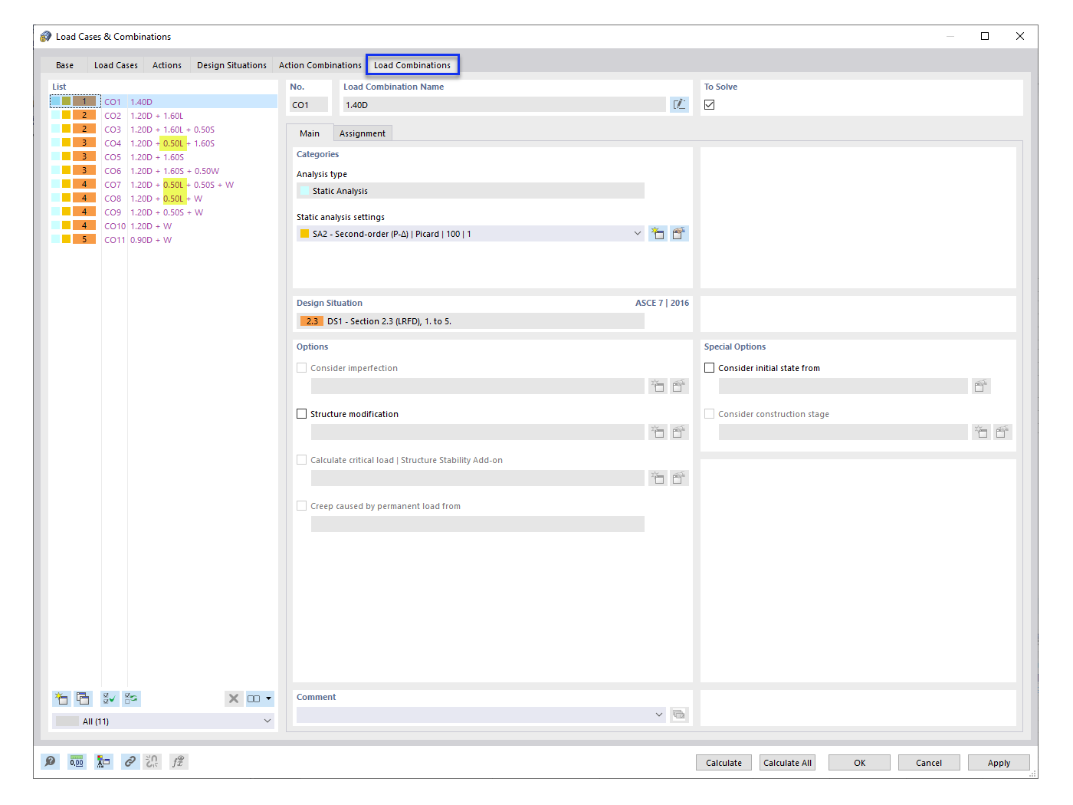1073x805 pixels.
Task: Switch to the Base tab
Action: point(64,65)
